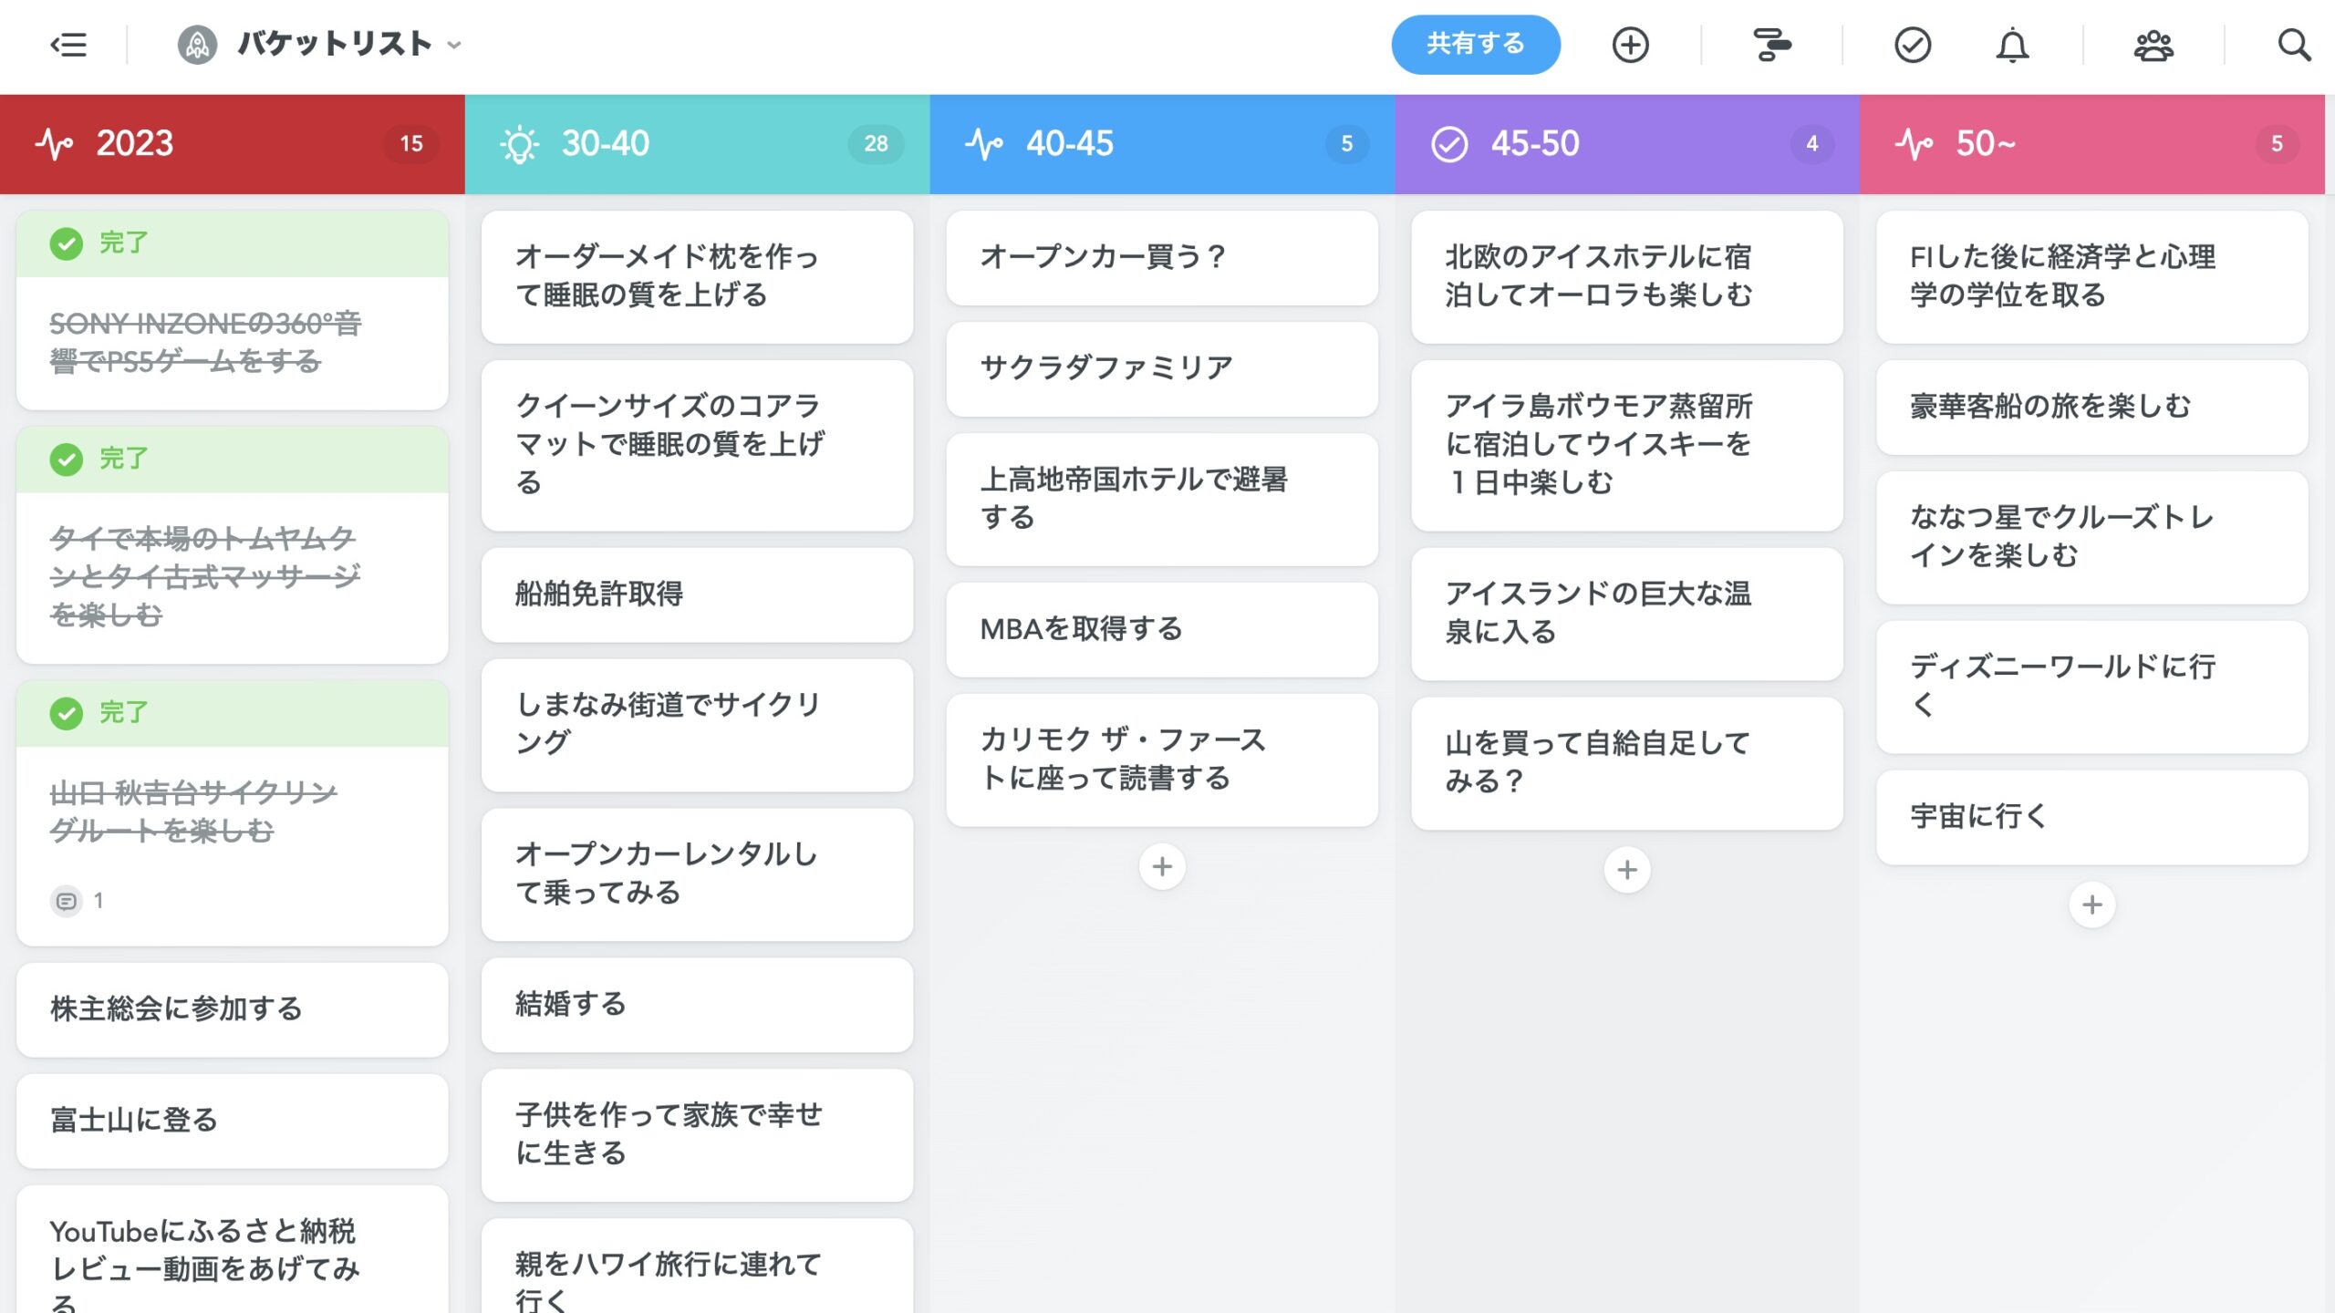Open the オープンカーレンタルして乗ってみる card
Viewport: 2335px width, 1313px height.
[697, 874]
